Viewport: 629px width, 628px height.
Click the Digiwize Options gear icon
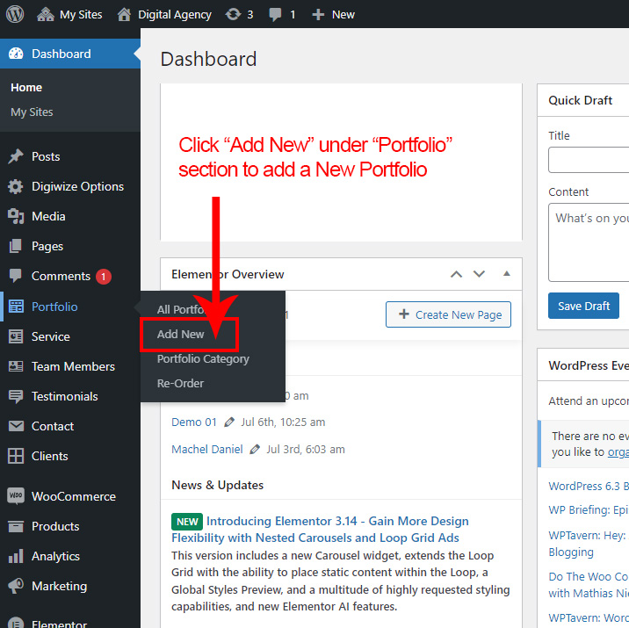click(16, 186)
